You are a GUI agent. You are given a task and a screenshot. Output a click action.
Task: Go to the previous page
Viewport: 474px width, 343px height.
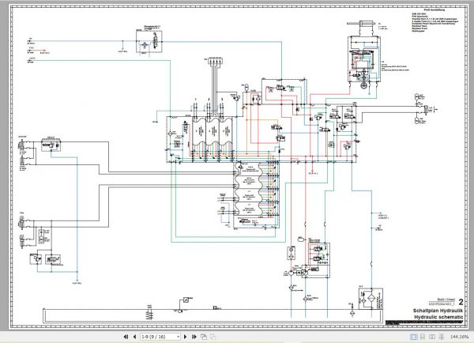point(134,337)
